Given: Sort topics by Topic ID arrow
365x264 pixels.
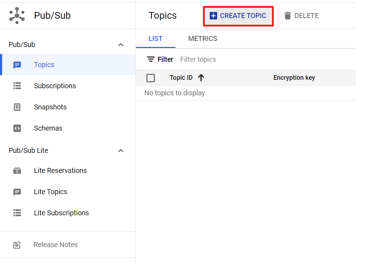Looking at the screenshot, I should 201,78.
